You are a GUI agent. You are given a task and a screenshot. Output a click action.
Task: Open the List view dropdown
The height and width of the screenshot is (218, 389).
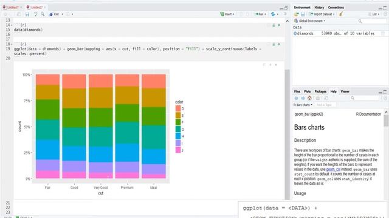click(x=374, y=15)
